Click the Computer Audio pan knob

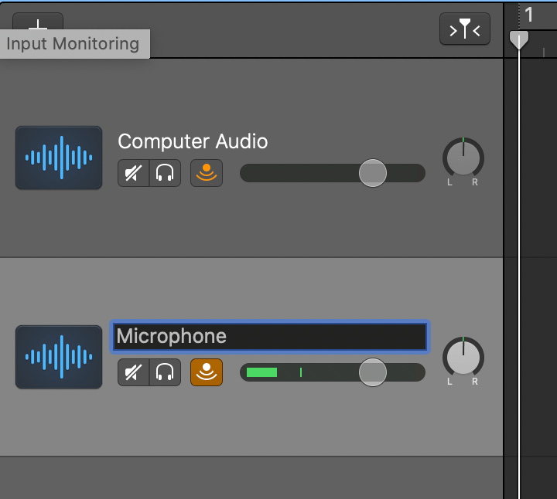[x=463, y=158]
